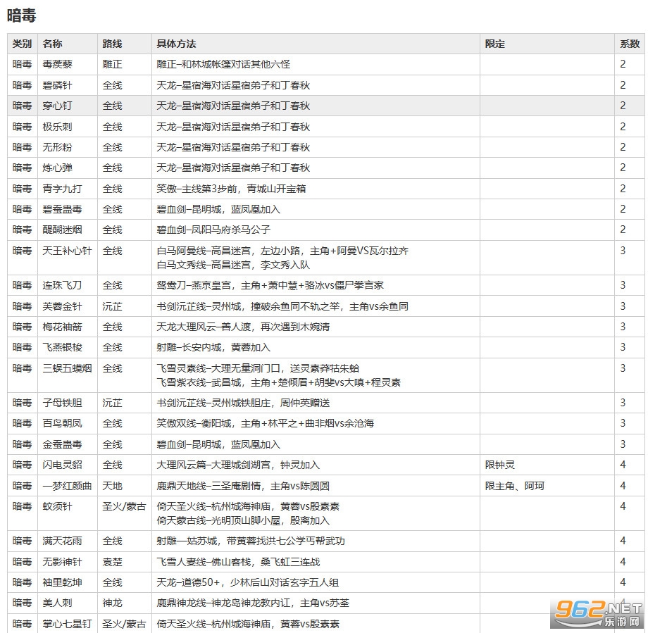The height and width of the screenshot is (633, 648).
Task: Click the 沉芷 route cell for 芙蓉金针
Action: click(x=125, y=306)
